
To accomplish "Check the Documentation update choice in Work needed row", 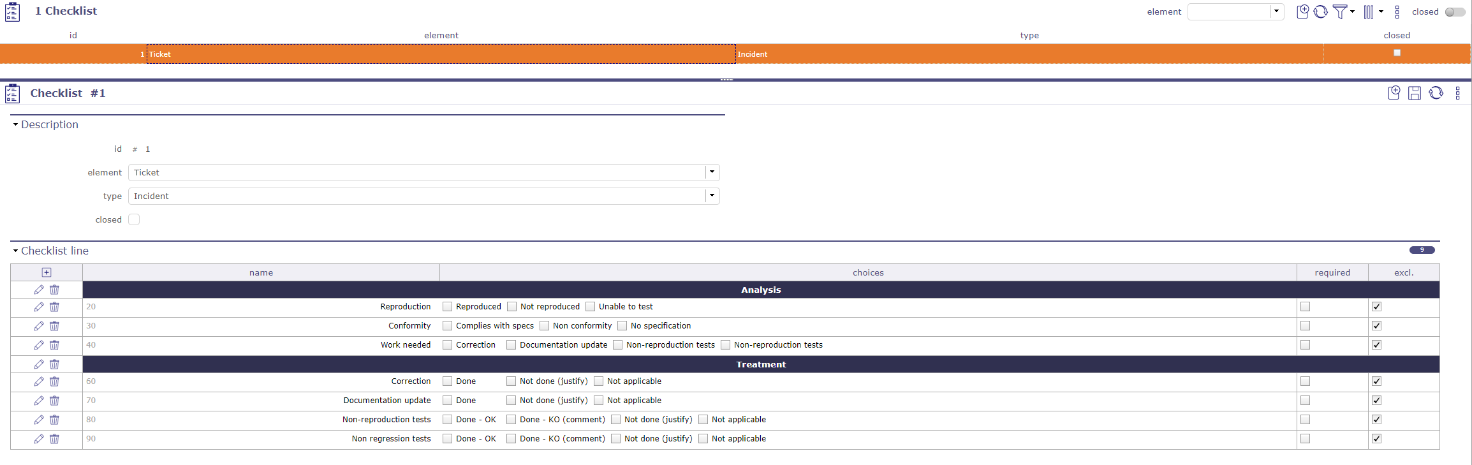I will pyautogui.click(x=511, y=345).
